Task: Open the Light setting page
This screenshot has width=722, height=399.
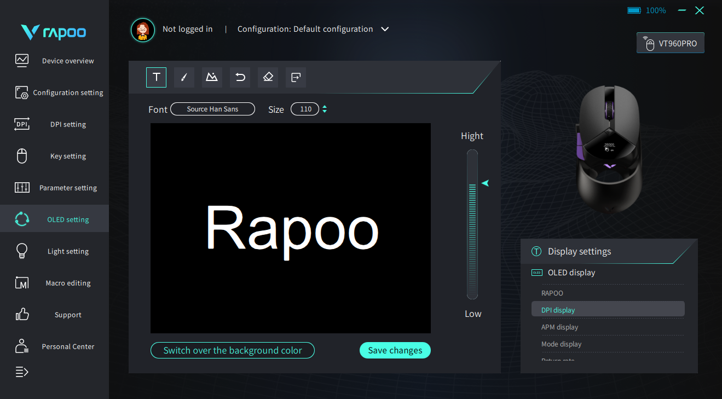Action: [x=54, y=251]
